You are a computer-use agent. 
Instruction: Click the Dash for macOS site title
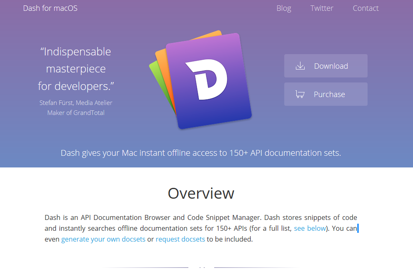click(50, 8)
